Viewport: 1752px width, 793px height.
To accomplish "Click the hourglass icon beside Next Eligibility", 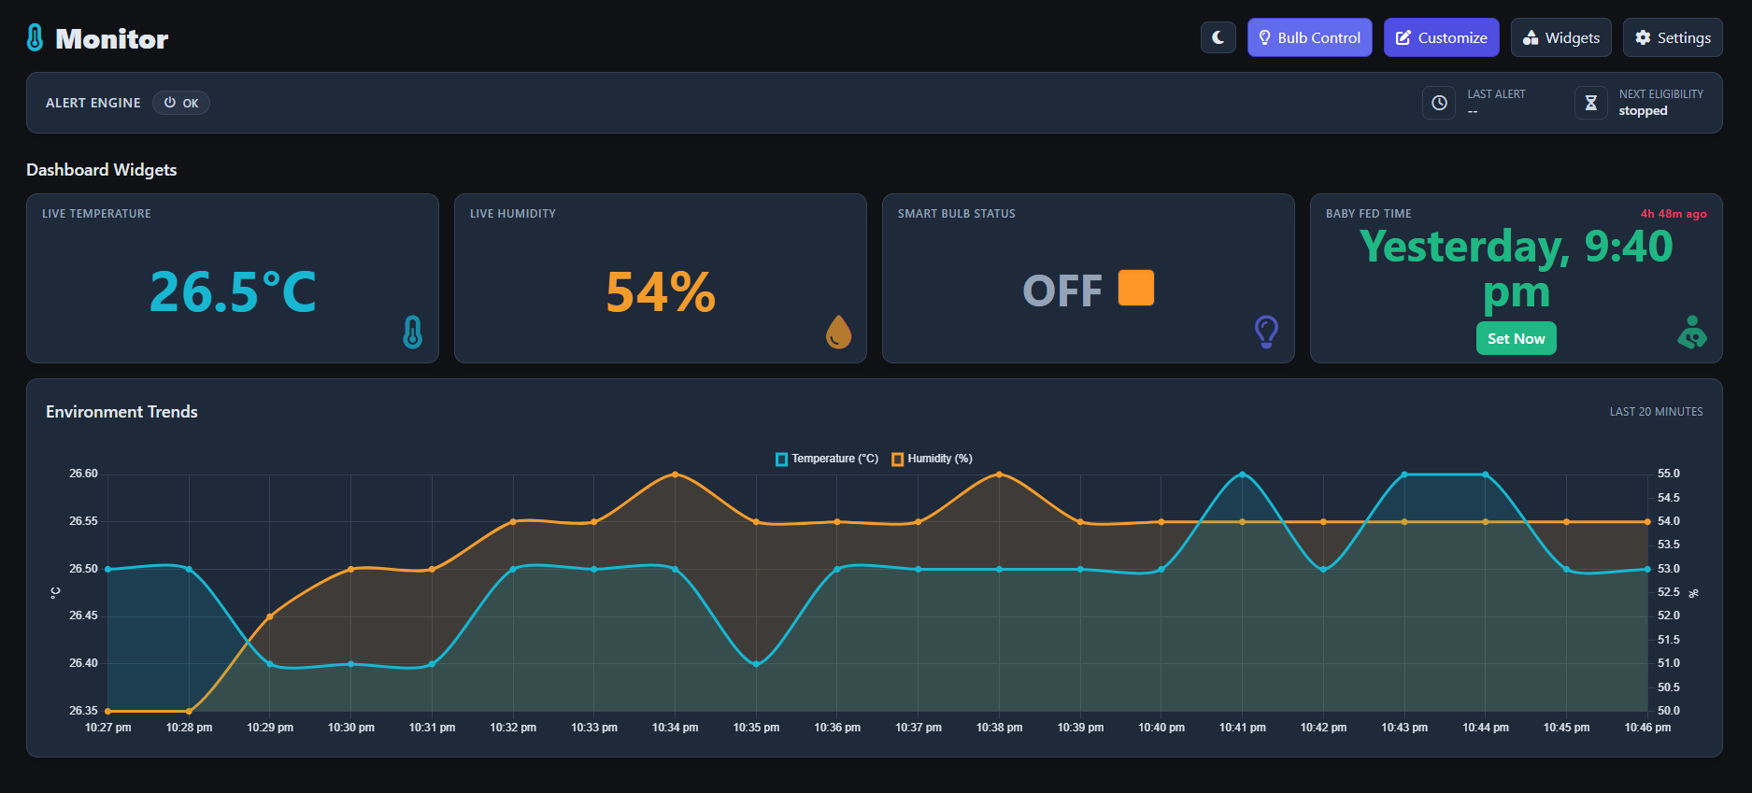I will point(1591,103).
